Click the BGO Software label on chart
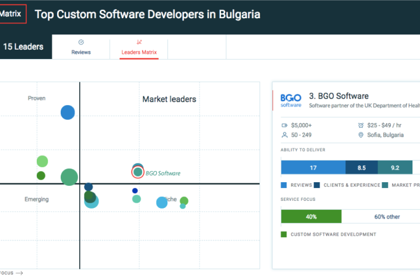The width and height of the screenshot is (420, 278). (x=163, y=173)
